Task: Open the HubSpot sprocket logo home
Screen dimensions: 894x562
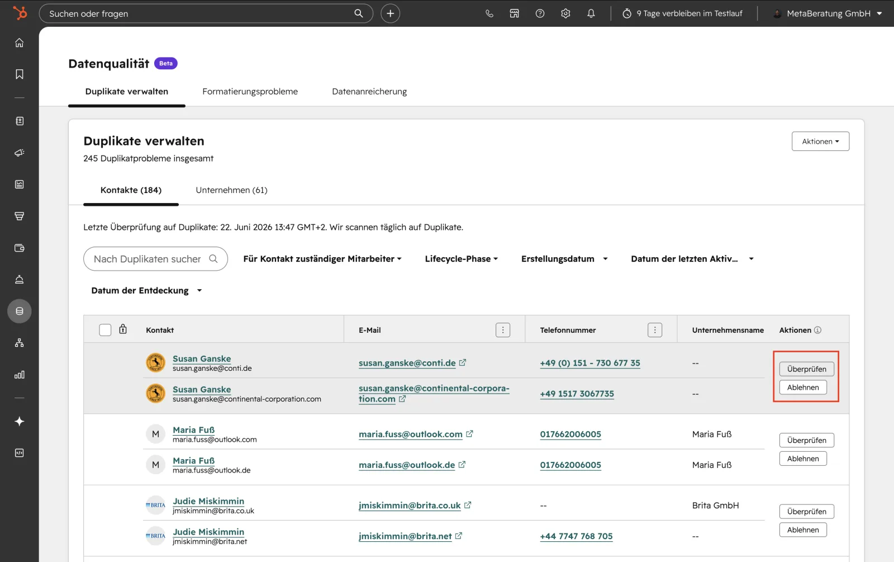Action: [20, 13]
